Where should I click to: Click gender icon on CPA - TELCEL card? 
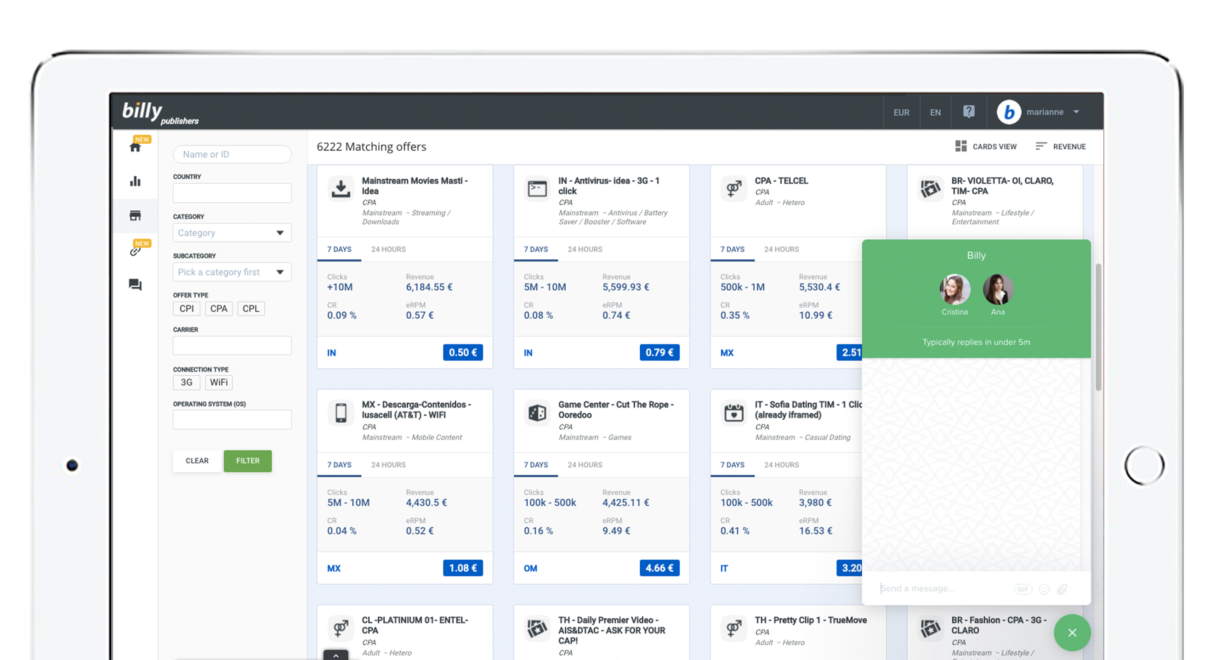coord(733,188)
